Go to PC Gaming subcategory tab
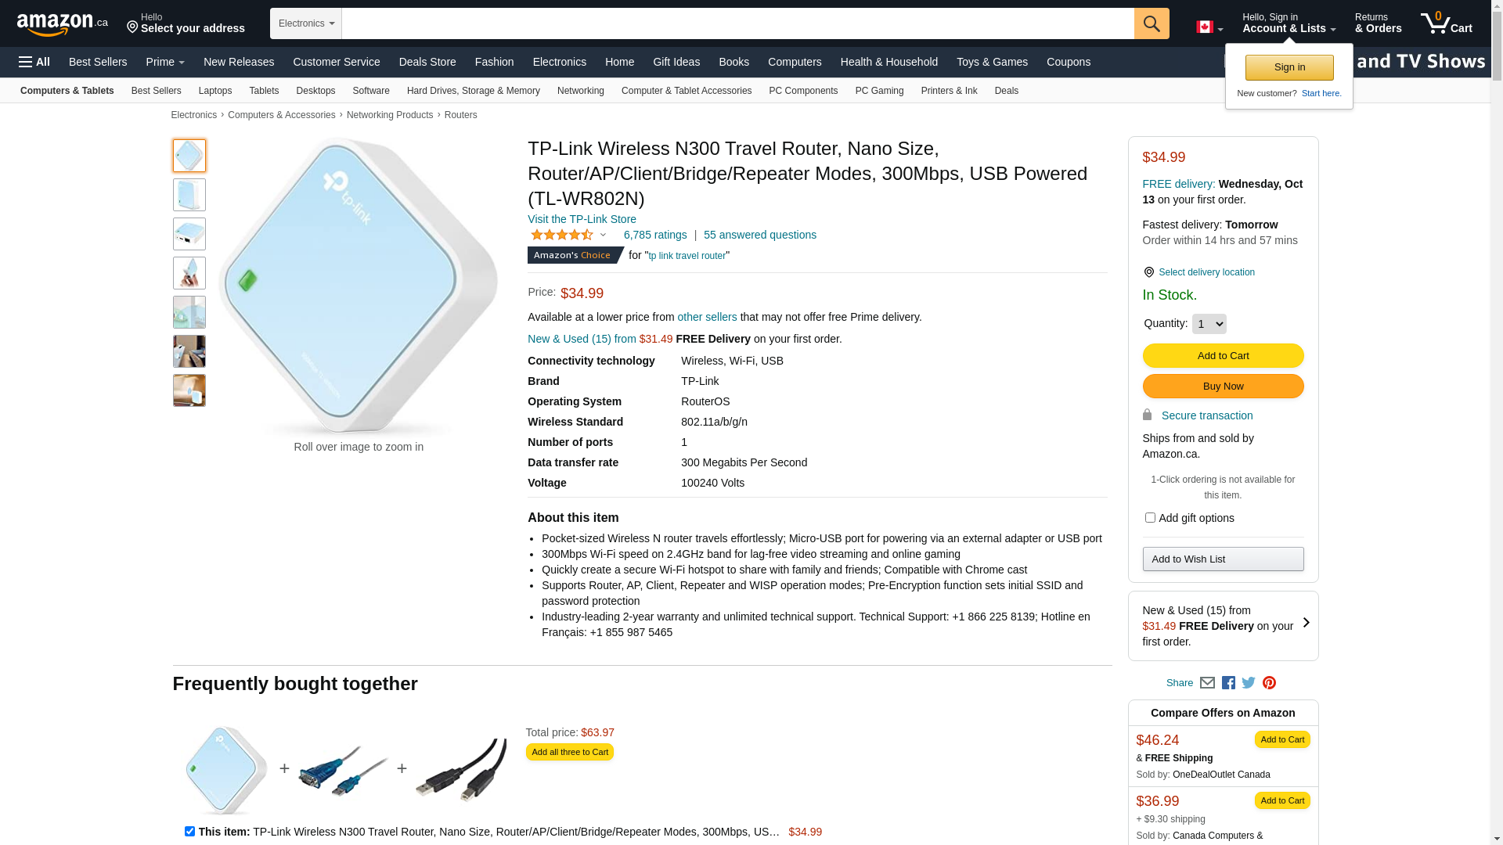The width and height of the screenshot is (1503, 845). 879,91
